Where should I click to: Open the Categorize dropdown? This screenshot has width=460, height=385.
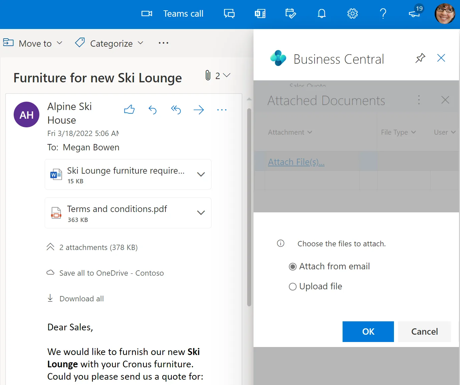pos(140,43)
